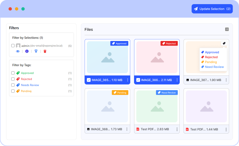Choose Pending in the tag popup menu
Screen dimensions: 239x146
coord(209,62)
